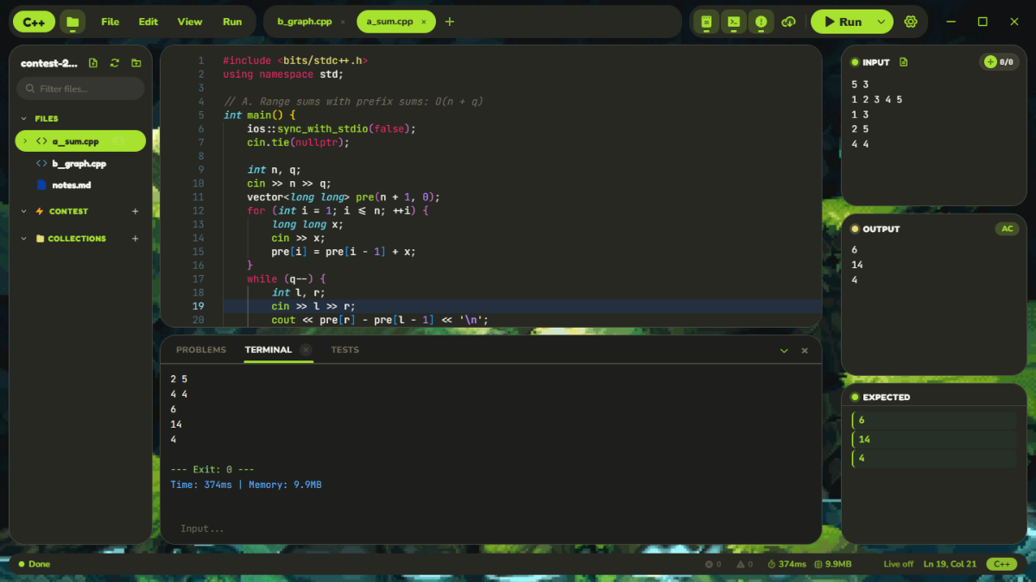Toggle the notepad panel icon

(x=706, y=22)
